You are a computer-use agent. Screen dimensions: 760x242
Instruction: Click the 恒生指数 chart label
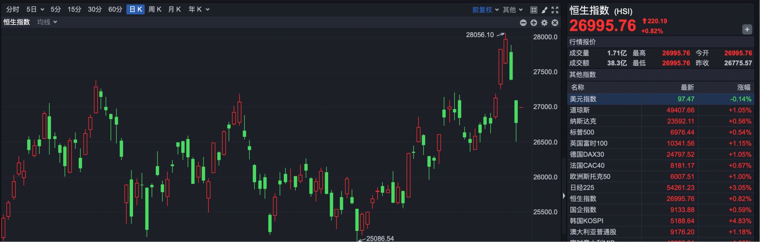(x=17, y=22)
